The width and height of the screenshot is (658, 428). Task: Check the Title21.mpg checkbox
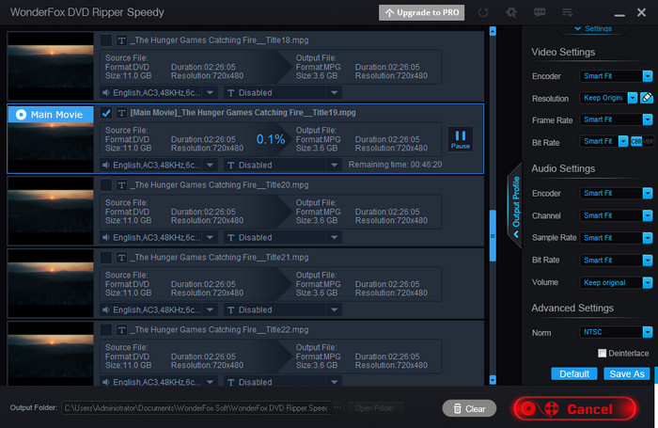point(105,258)
